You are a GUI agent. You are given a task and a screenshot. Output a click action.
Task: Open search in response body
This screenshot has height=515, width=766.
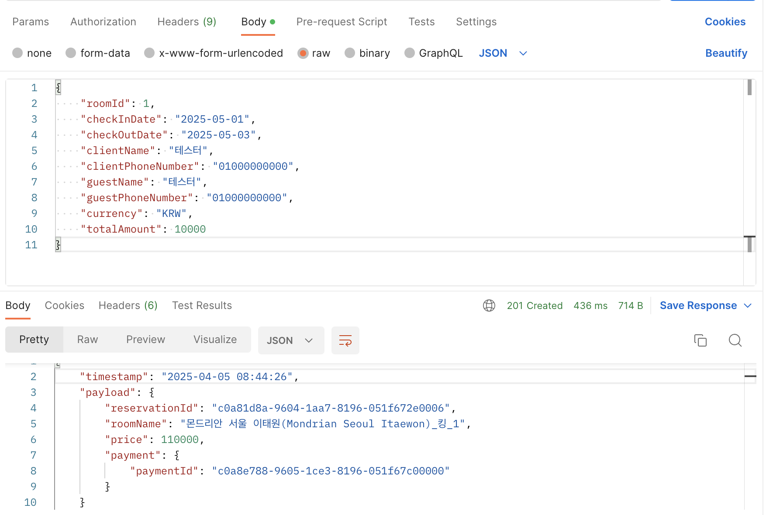coord(735,340)
